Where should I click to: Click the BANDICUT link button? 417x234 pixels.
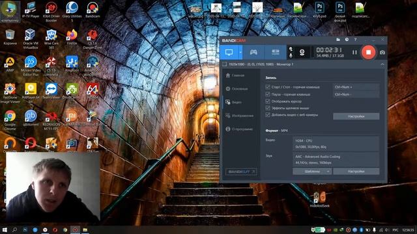241,172
